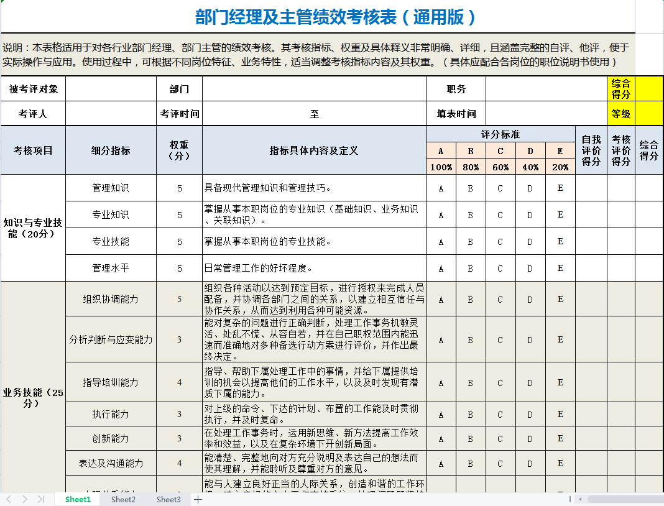This screenshot has width=664, height=506.
Task: Go to next sheet arrow
Action: [x=25, y=499]
